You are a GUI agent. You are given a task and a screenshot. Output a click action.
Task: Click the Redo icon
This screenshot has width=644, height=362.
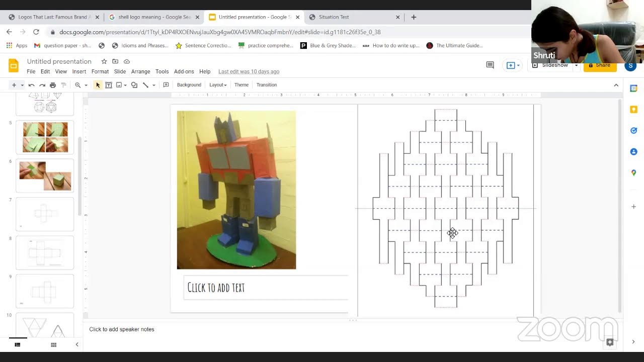tap(42, 85)
